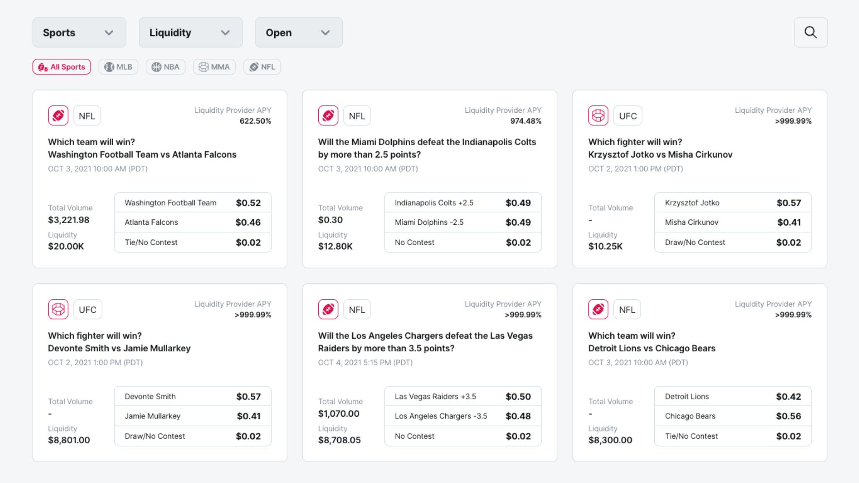Filter markets by NFL chip
The height and width of the screenshot is (483, 859).
262,67
